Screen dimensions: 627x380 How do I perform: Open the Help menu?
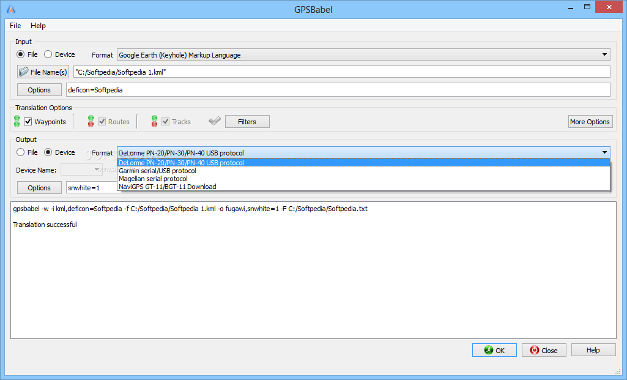[38, 26]
